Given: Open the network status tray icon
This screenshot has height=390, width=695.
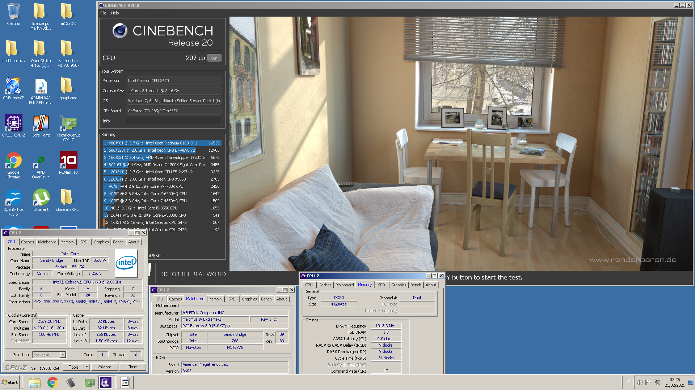Looking at the screenshot, I should point(657,382).
